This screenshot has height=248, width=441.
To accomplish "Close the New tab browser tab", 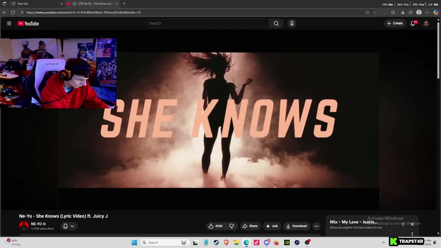I will (62, 4).
